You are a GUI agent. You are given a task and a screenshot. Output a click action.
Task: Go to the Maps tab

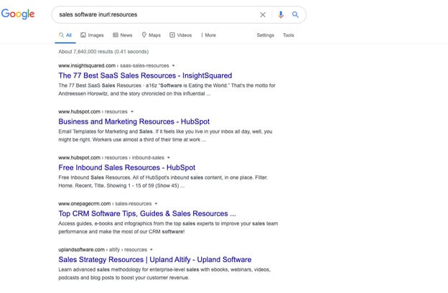pyautogui.click(x=151, y=35)
